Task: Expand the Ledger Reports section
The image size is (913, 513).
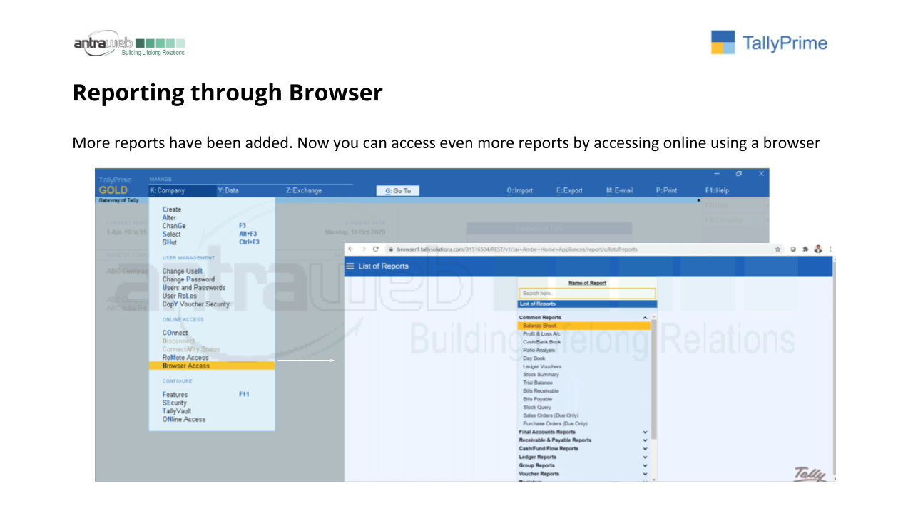Action: pos(645,457)
